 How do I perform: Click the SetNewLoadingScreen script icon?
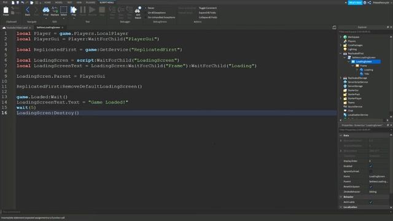(x=349, y=58)
